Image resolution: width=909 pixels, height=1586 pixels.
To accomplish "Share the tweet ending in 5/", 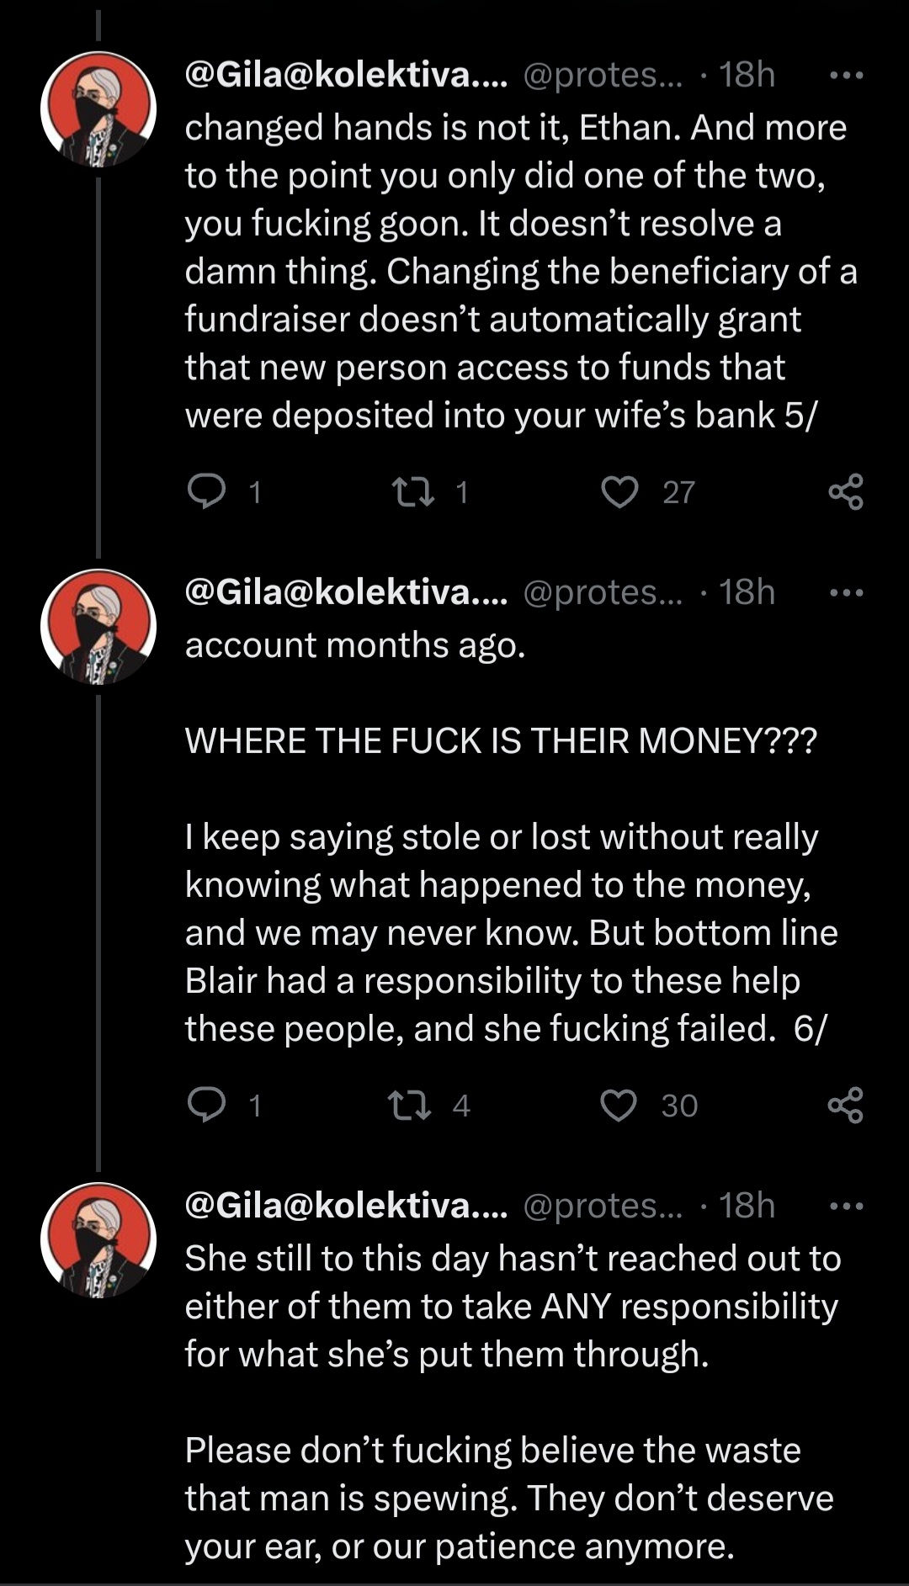I will [845, 491].
